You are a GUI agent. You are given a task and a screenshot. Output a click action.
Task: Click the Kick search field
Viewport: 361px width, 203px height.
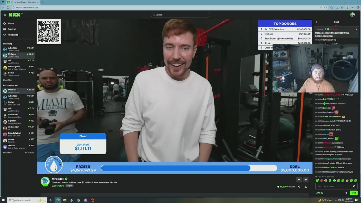180,15
